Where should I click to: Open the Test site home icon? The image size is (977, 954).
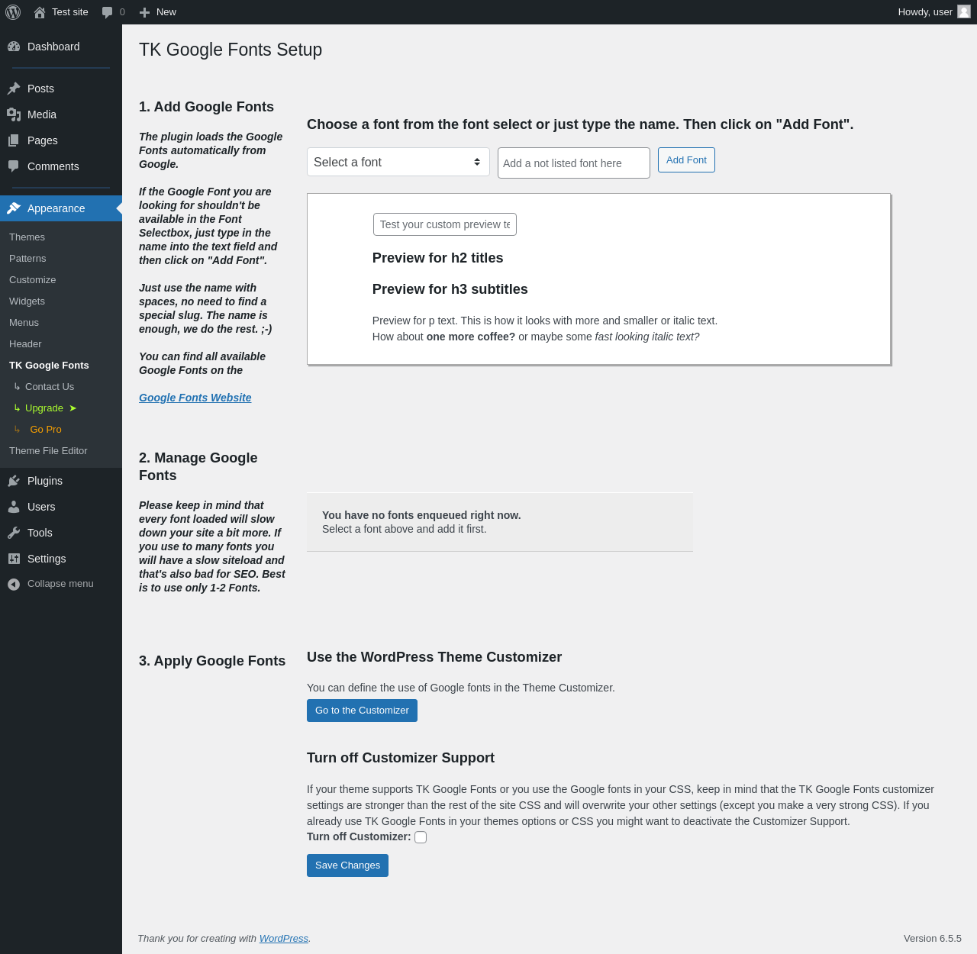pyautogui.click(x=40, y=12)
